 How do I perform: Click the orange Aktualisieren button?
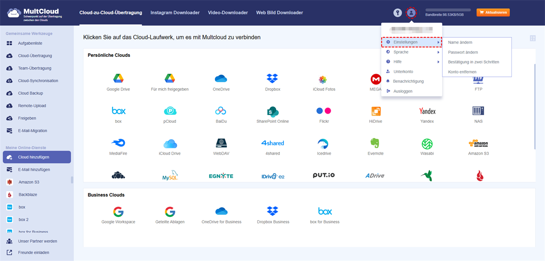493,13
